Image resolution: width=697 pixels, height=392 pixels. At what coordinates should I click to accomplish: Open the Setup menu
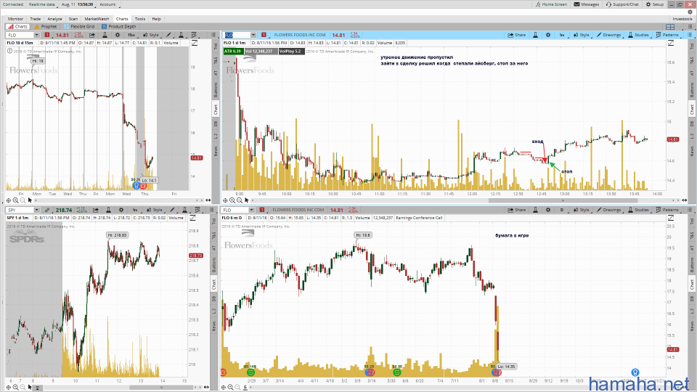tap(656, 4)
